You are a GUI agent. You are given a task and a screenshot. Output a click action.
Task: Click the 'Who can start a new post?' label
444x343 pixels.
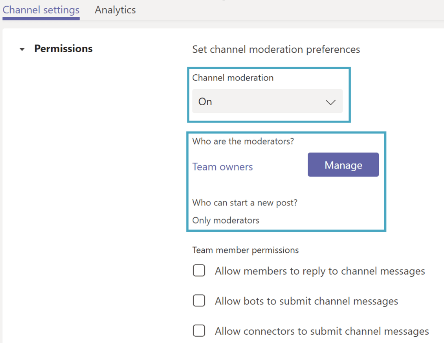click(245, 203)
